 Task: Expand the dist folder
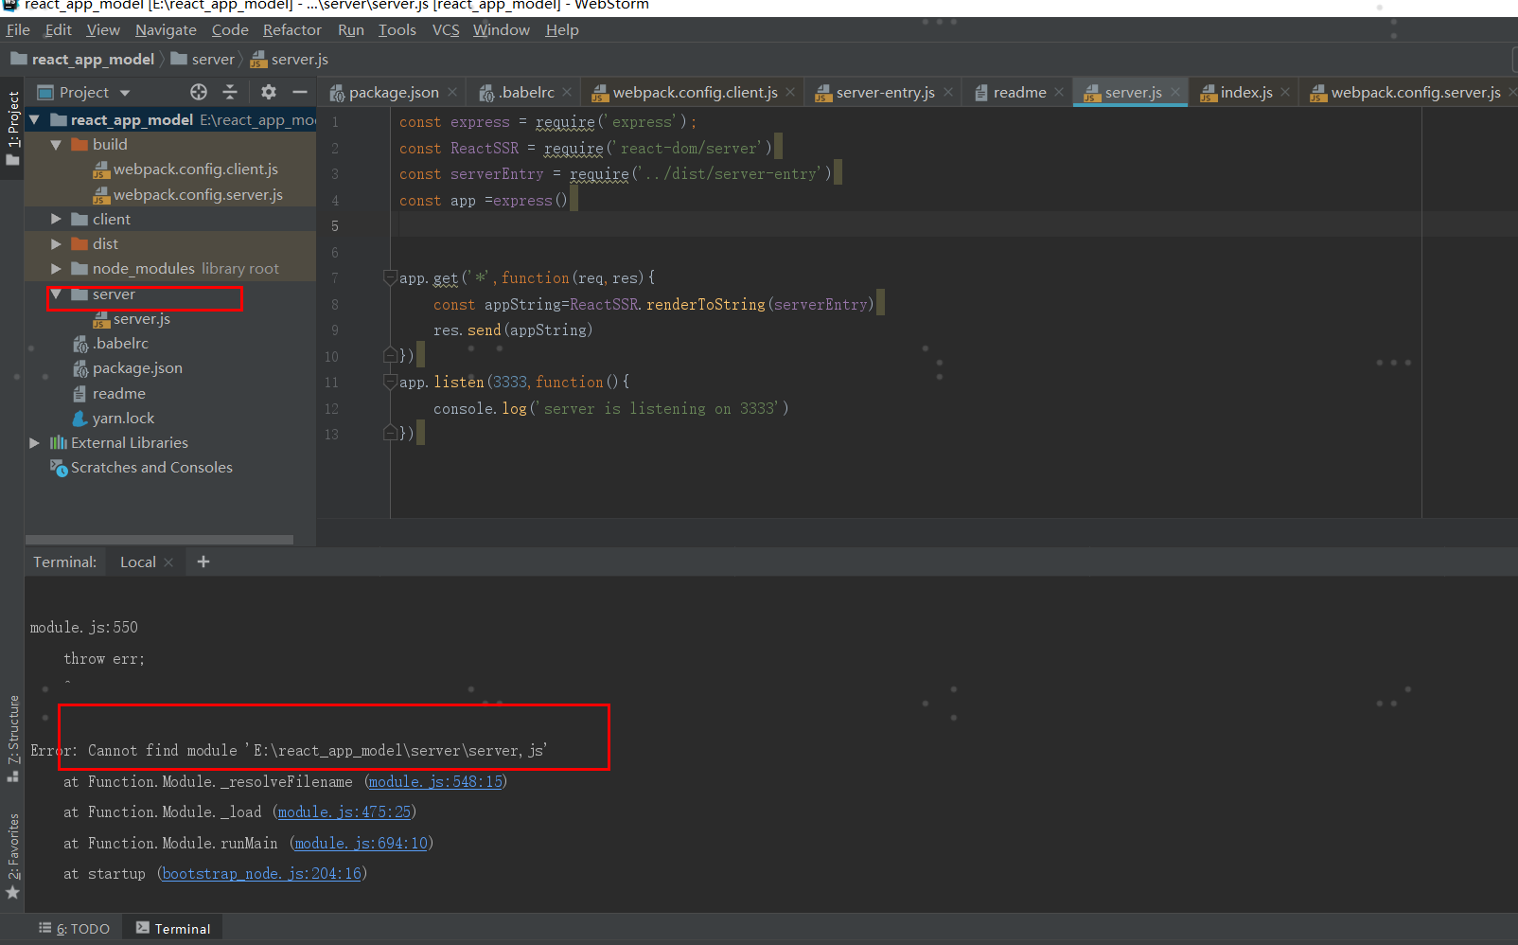point(56,243)
